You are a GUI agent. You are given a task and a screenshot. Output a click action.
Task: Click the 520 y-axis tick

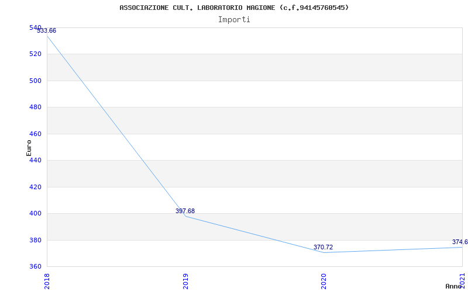coord(35,54)
